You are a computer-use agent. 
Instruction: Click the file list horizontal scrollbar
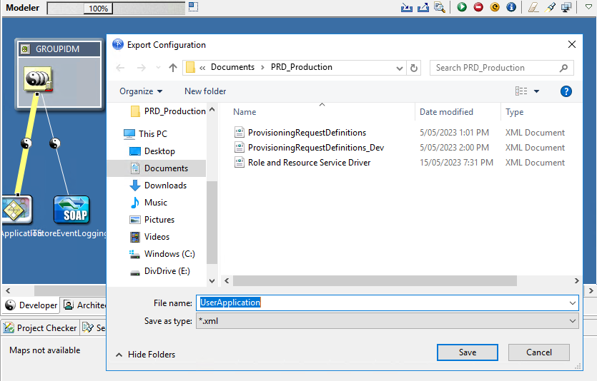375,280
